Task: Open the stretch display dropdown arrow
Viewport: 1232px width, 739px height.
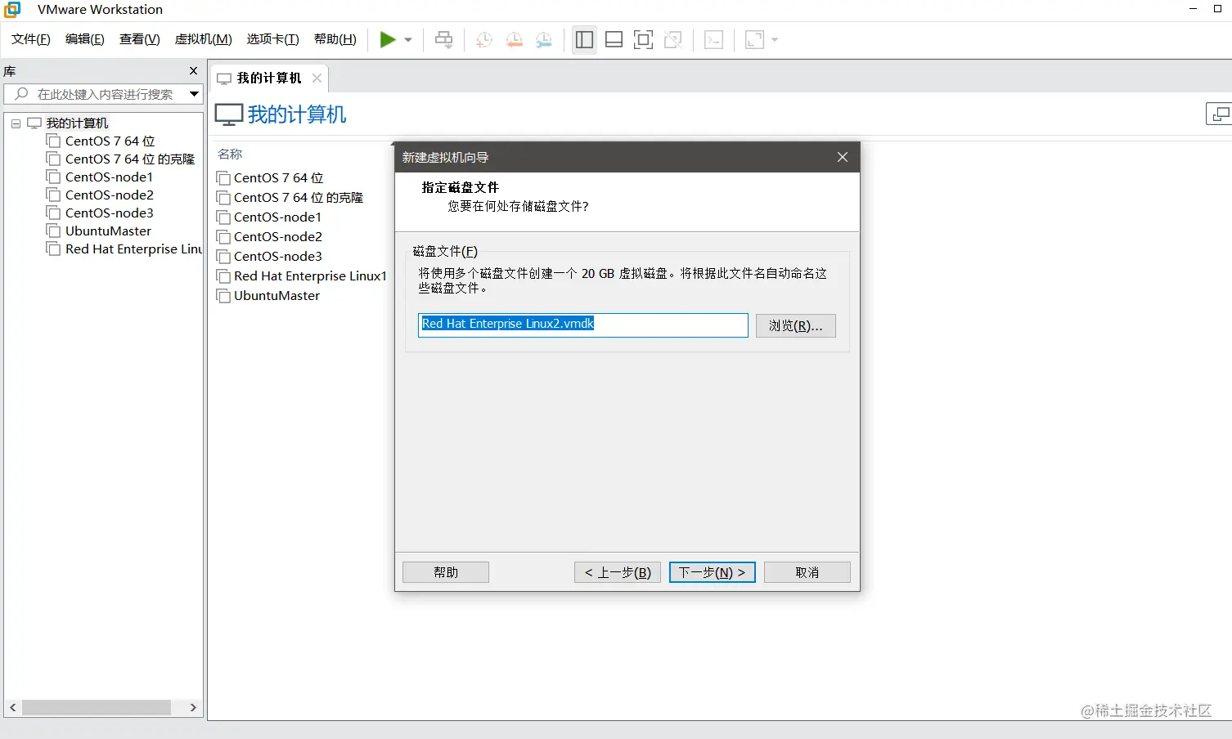Action: [x=775, y=39]
